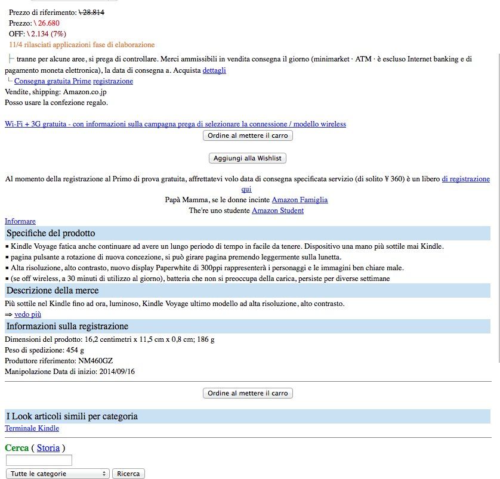Image resolution: width=500 pixels, height=479 pixels.
Task: Click the orange '11/4 rilasciati applicazioni' notice
Action: click(x=82, y=45)
